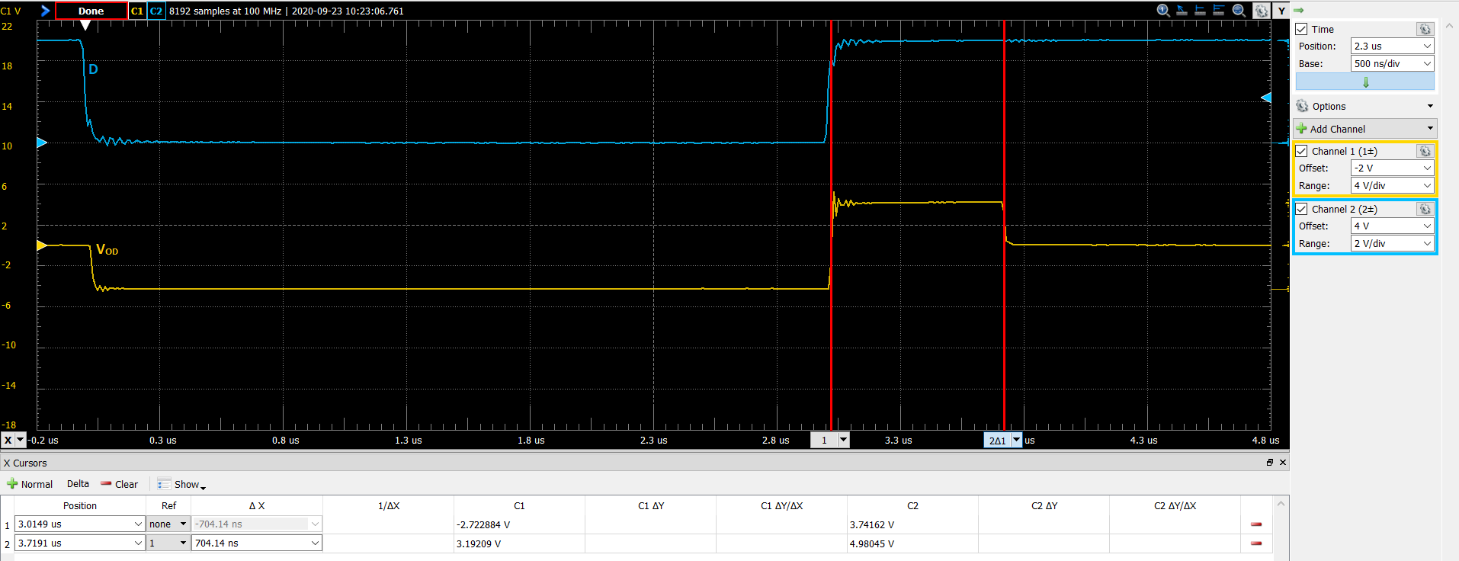
Task: Click the globe magnifier zoom icon
Action: (x=1239, y=11)
